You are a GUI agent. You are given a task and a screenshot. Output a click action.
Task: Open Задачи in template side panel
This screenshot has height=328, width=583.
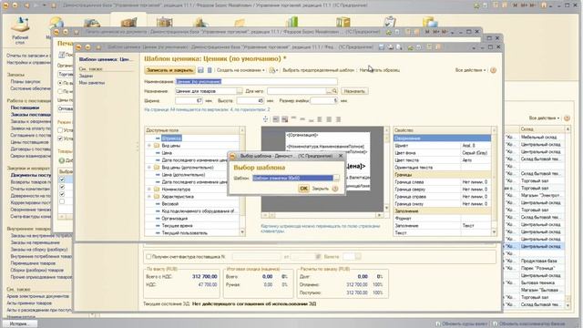pos(86,76)
